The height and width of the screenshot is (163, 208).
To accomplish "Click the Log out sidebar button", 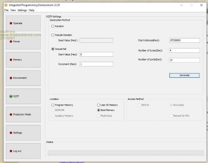I will click(23, 151).
